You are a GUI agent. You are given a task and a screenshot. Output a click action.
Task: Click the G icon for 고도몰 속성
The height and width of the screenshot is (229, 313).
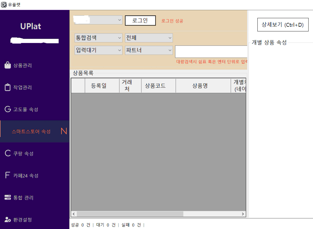click(8, 109)
